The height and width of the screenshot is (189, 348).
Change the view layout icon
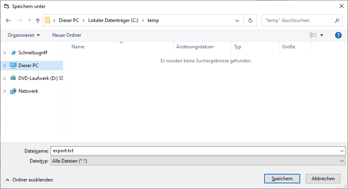point(313,35)
